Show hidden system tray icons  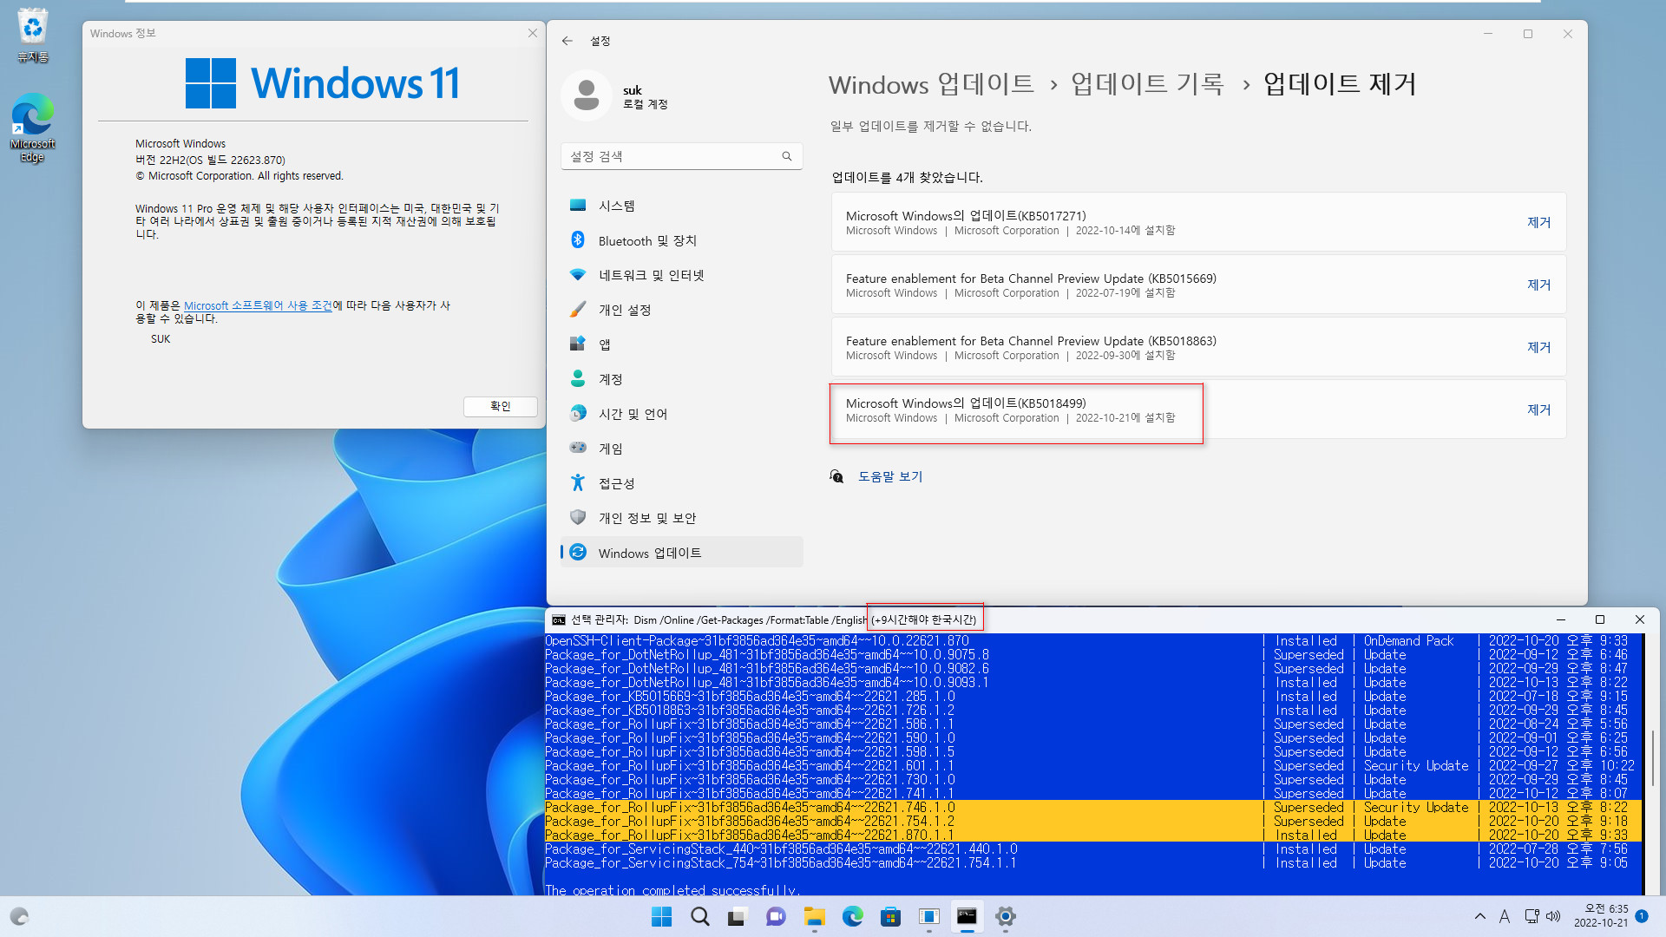pos(1480,916)
